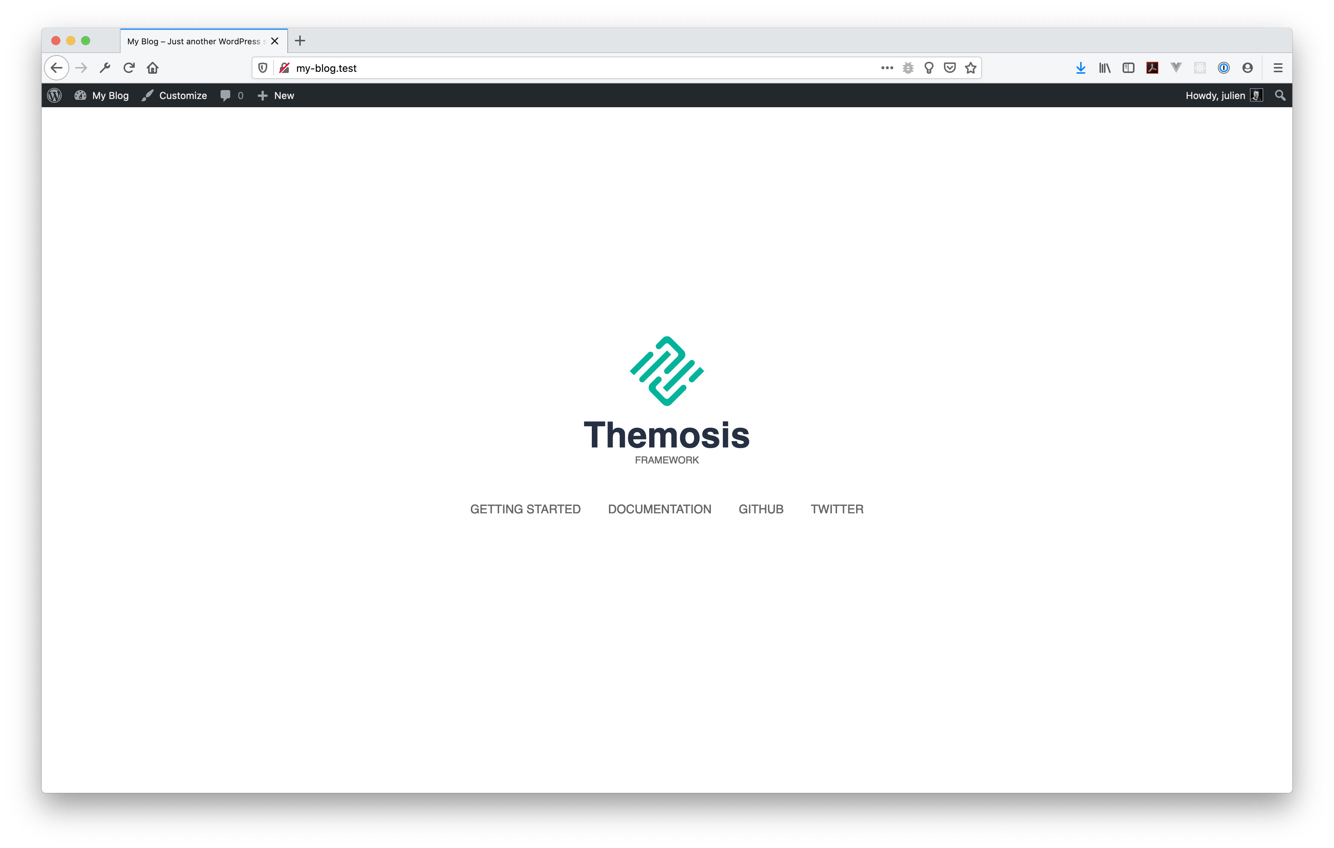1334x848 pixels.
Task: Click the DOCUMENTATION navigation item
Action: 659,509
